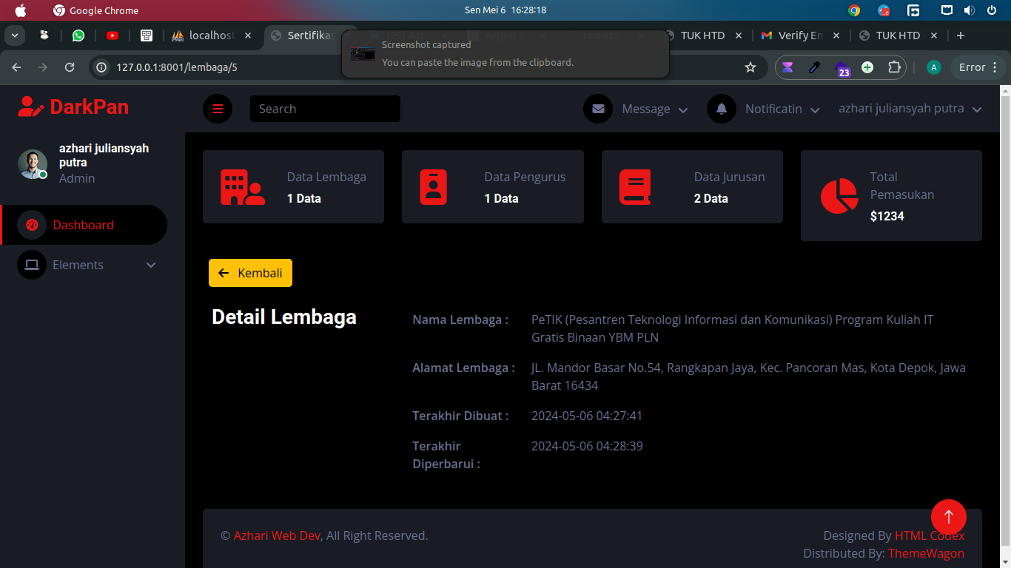Click the notification bell icon
This screenshot has width=1011, height=568.
(722, 109)
